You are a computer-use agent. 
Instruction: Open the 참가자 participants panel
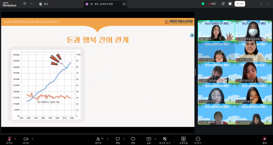[x=98, y=140]
